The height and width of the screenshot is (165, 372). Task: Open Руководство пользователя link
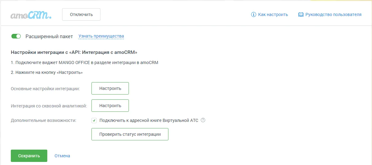tap(333, 14)
